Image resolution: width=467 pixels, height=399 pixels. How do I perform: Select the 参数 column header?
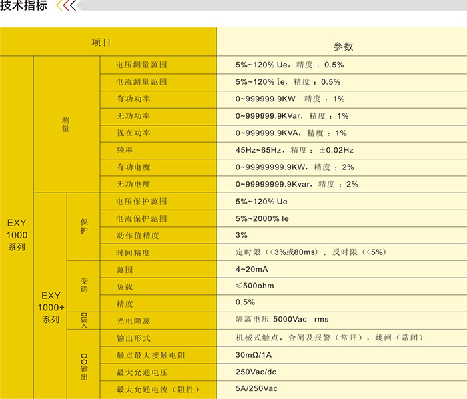coord(343,46)
